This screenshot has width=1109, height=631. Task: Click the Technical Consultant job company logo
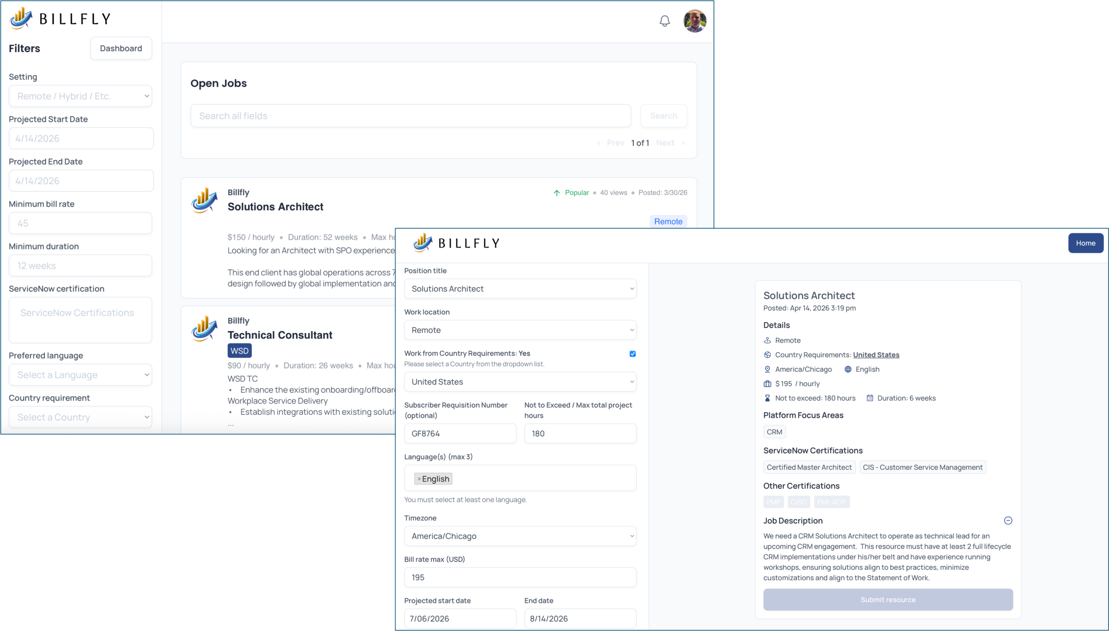[204, 329]
